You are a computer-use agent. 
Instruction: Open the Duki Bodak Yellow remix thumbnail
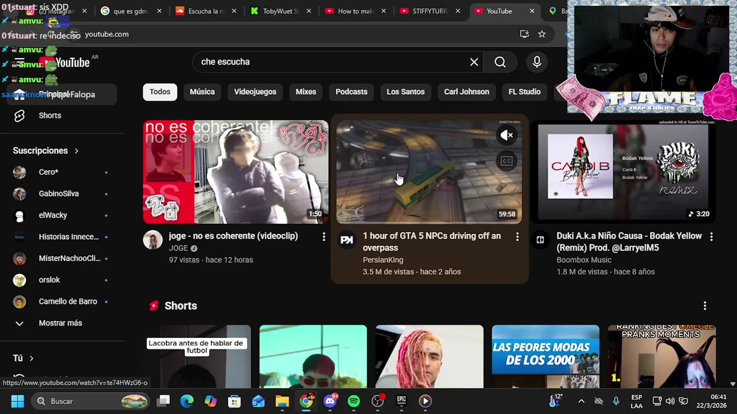click(623, 171)
